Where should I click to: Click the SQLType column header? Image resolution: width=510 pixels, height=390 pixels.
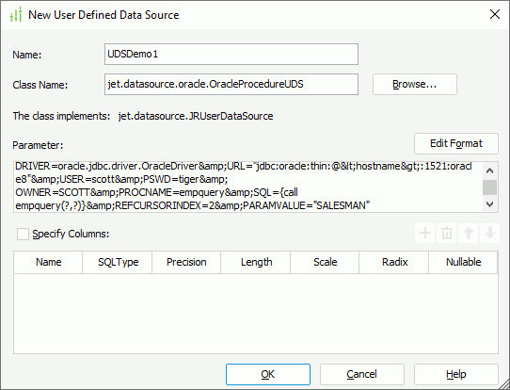pyautogui.click(x=118, y=262)
